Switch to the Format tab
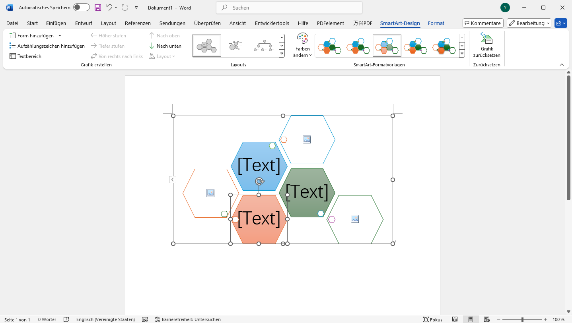This screenshot has width=572, height=323. pos(436,23)
